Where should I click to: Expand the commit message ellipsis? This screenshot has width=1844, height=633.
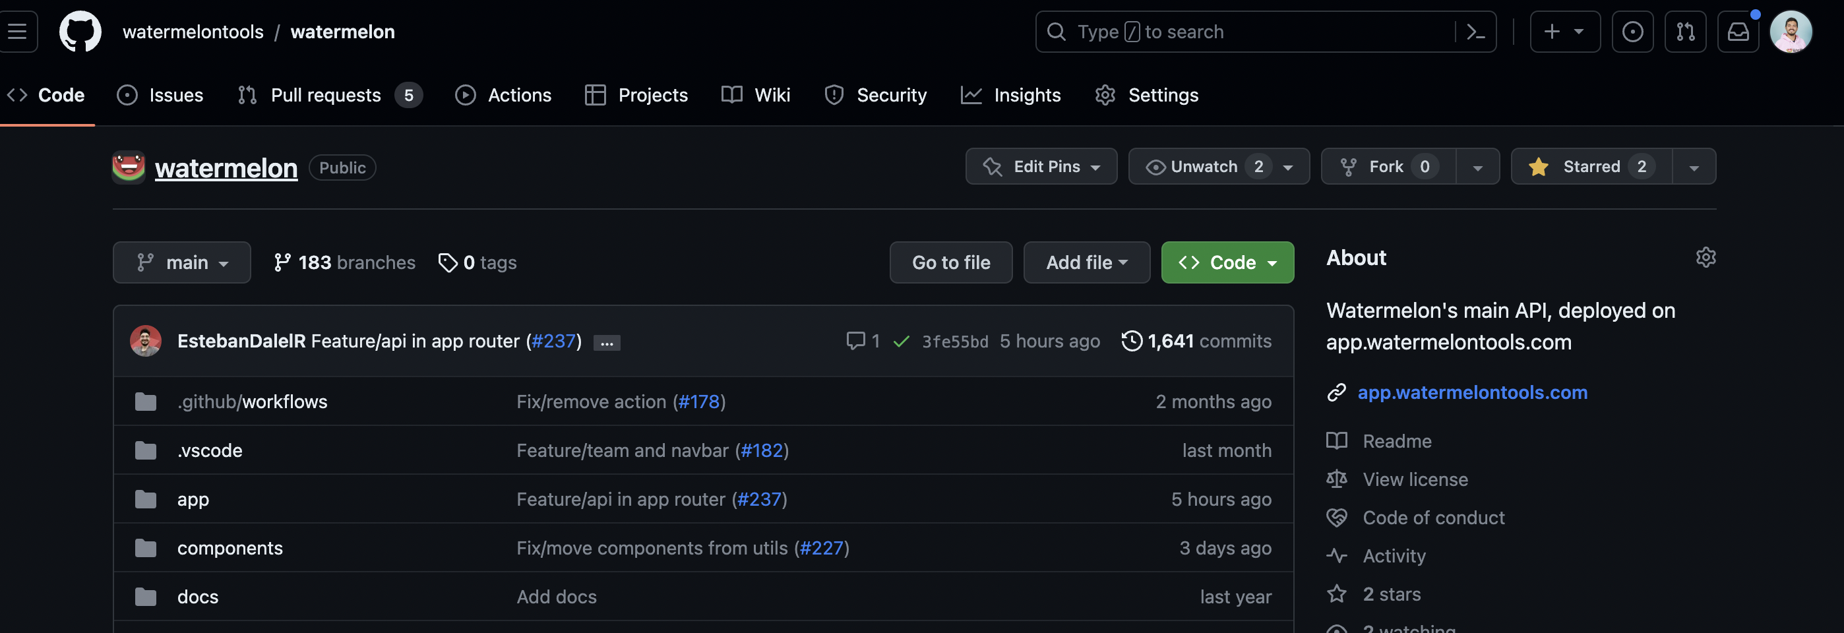coord(606,343)
